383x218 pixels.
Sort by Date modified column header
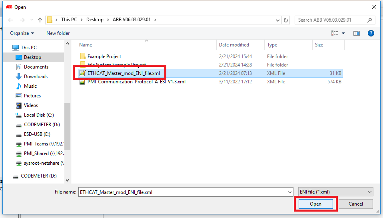pyautogui.click(x=234, y=45)
